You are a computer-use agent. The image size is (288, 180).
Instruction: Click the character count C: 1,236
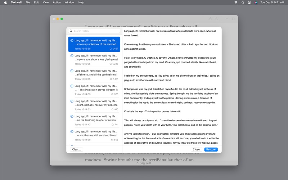click(x=114, y=64)
